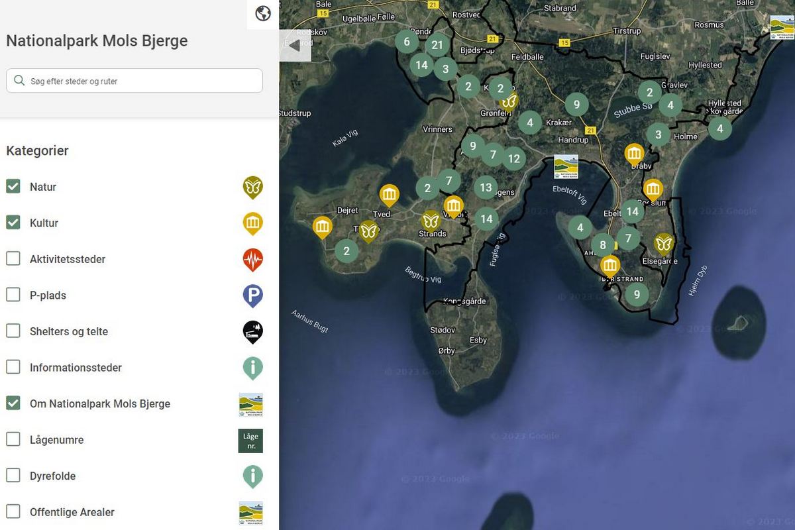
Task: Click the 'Aarhus Bugt' water label
Action: point(310,321)
